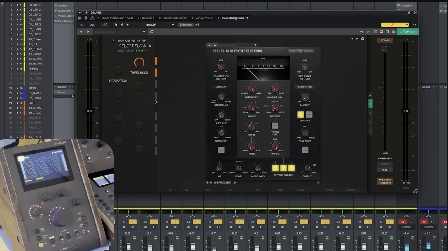
Task: Toggle left panel layout icon
Action: (x=375, y=32)
